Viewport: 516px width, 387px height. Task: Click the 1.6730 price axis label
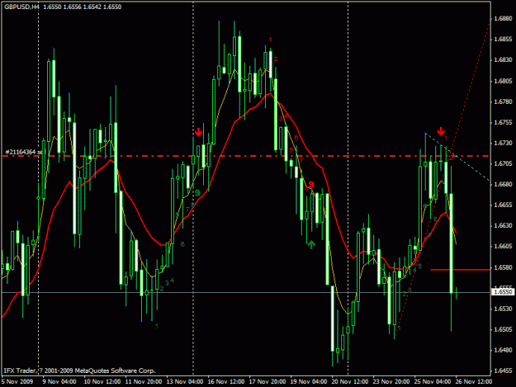503,143
